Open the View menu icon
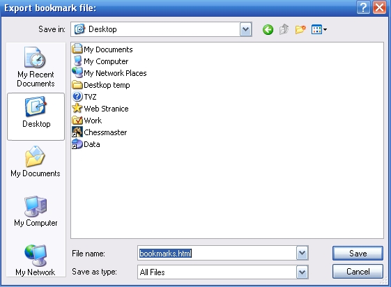The image size is (391, 287). 319,30
